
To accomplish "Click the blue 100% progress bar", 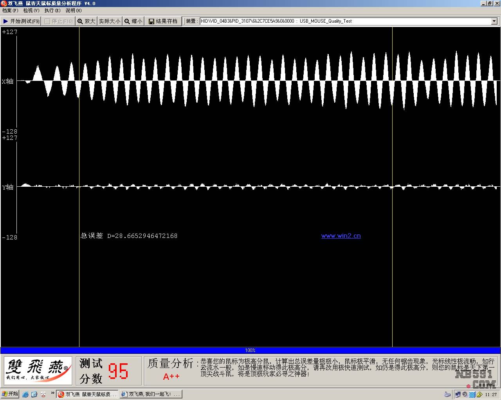I will (x=250, y=350).
